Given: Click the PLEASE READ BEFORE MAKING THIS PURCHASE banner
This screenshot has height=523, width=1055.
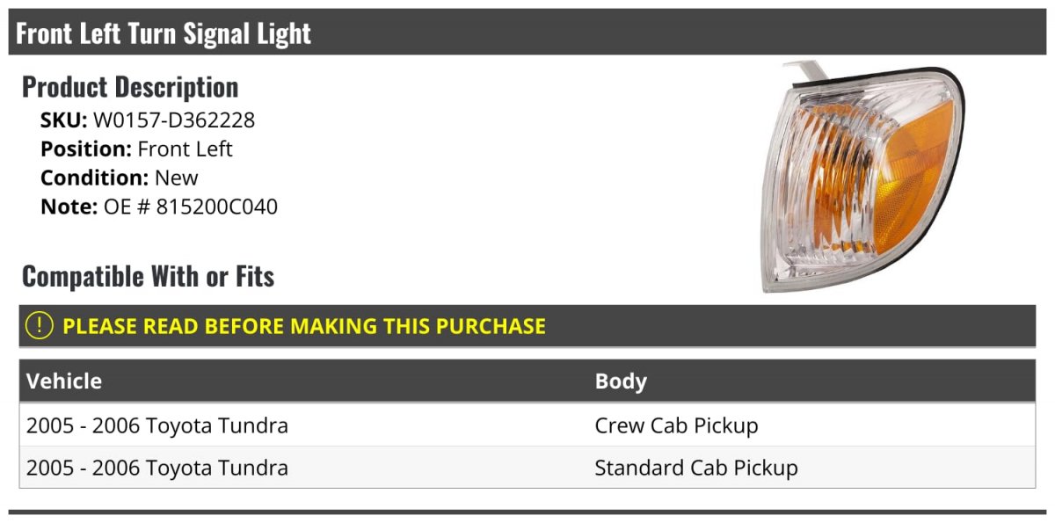Looking at the screenshot, I should (527, 326).
